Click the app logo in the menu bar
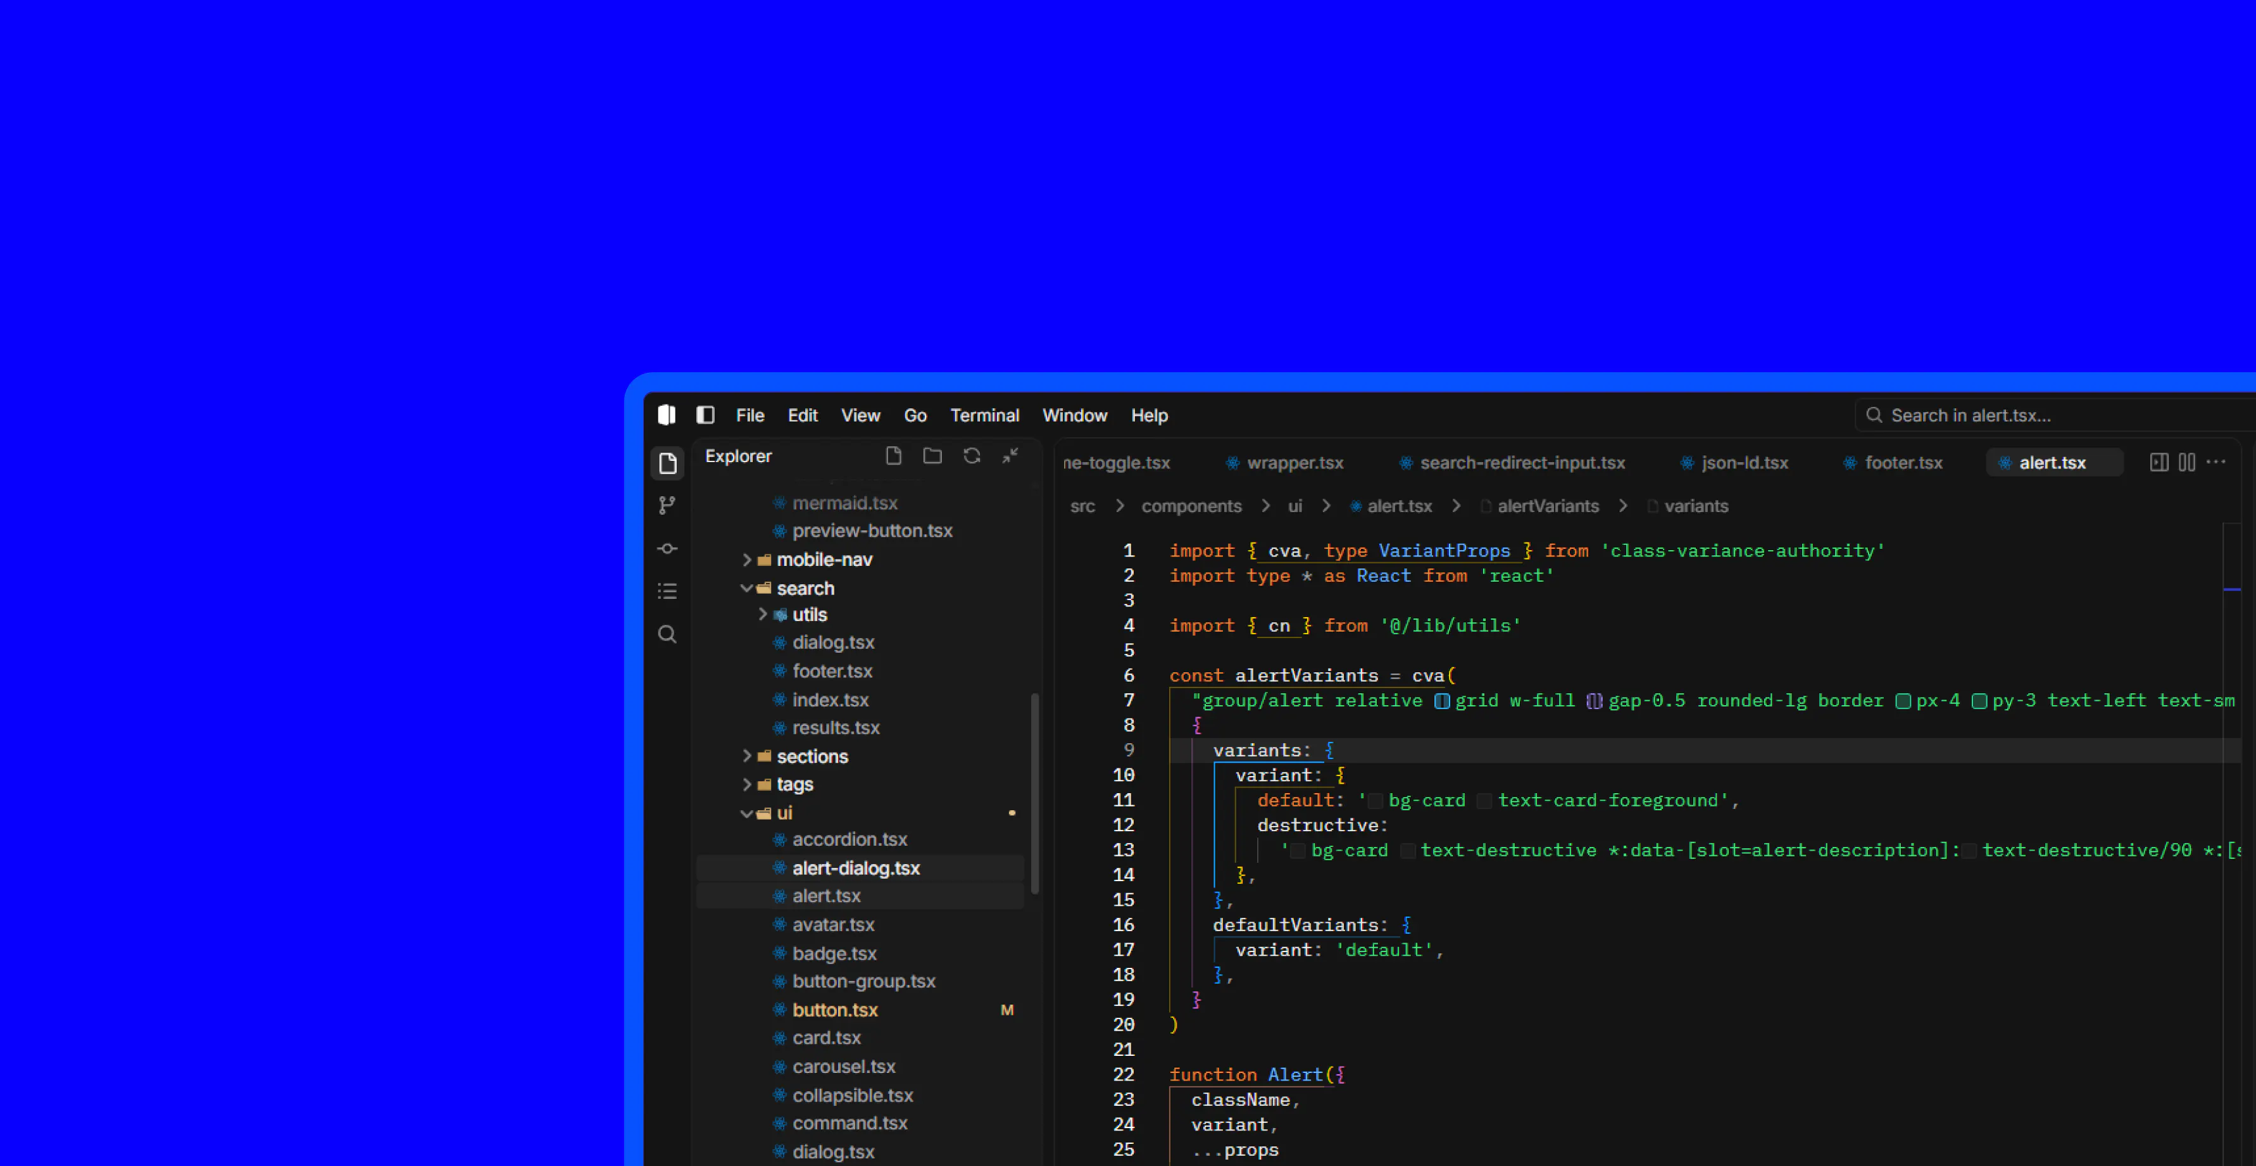This screenshot has height=1166, width=2256. (x=667, y=415)
